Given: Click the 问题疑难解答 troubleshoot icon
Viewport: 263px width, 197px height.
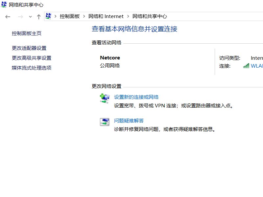Looking at the screenshot, I should pyautogui.click(x=105, y=121).
